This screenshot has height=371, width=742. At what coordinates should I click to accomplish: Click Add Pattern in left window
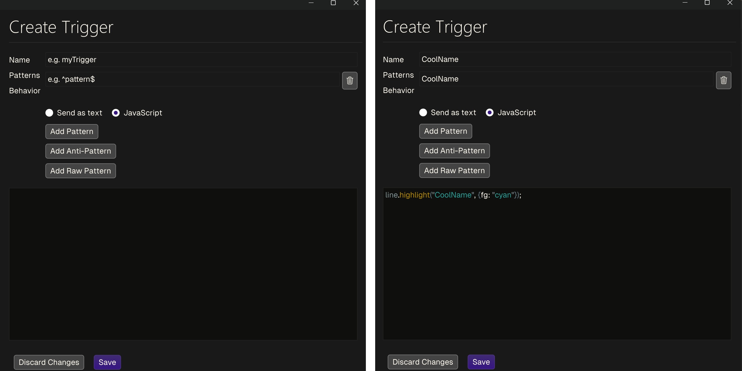[x=72, y=131]
